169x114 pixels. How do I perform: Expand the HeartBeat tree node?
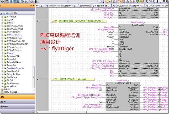tap(2, 17)
